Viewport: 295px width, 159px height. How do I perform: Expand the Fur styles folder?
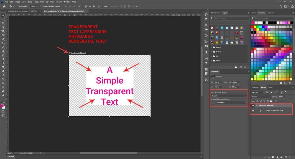point(211,56)
